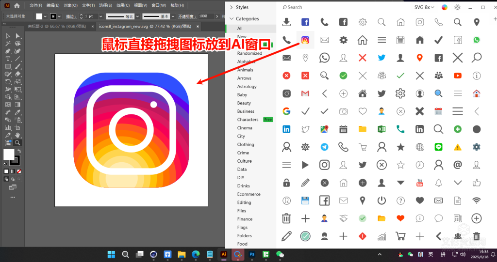Open the Edit Toolbar three-dots button

click(x=13, y=198)
